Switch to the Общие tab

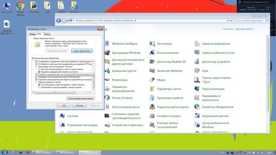click(32, 34)
